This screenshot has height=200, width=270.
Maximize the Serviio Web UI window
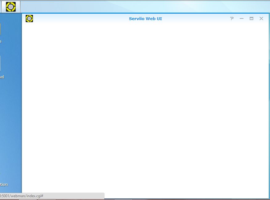pyautogui.click(x=251, y=19)
